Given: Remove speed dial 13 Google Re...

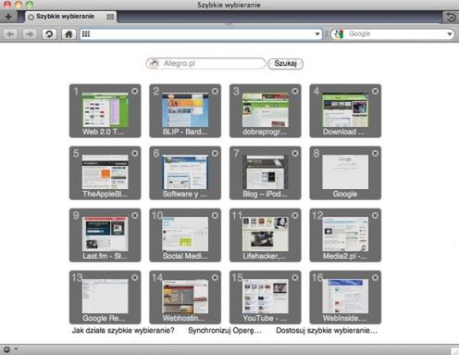Looking at the screenshot, I should tap(135, 277).
